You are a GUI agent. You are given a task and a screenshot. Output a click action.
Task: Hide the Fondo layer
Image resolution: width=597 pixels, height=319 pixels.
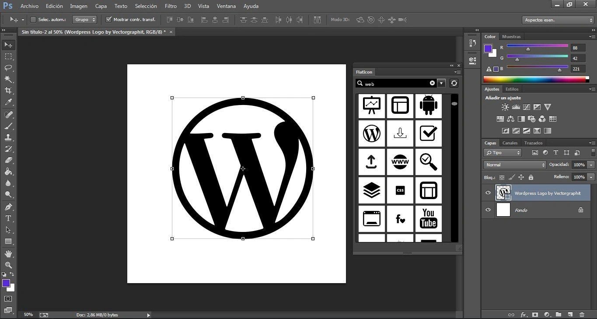coord(488,210)
